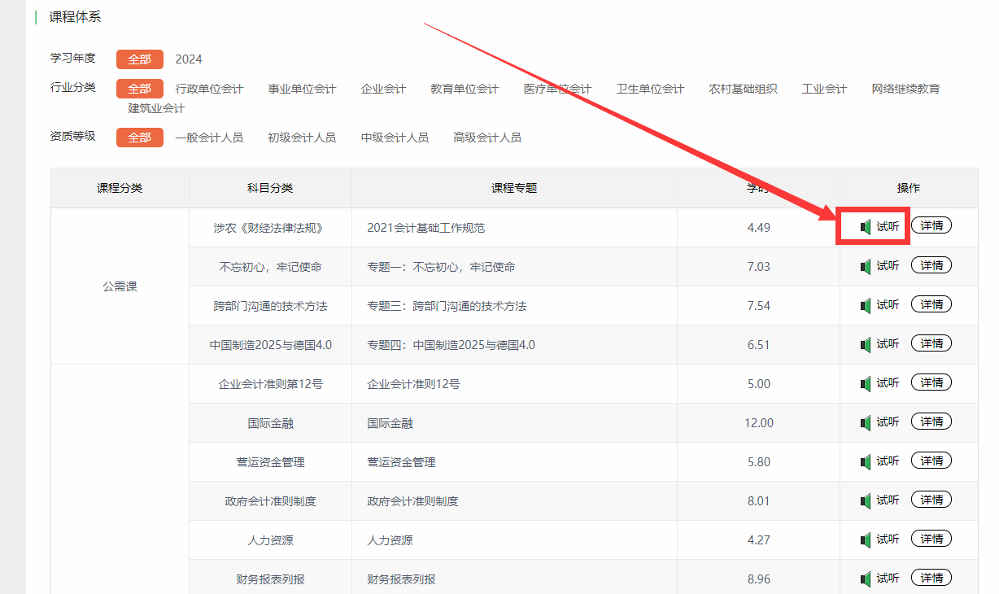The width and height of the screenshot is (999, 594).
Task: Play preview speaker icon for 不忘初心，牢记使命
Action: point(866,266)
